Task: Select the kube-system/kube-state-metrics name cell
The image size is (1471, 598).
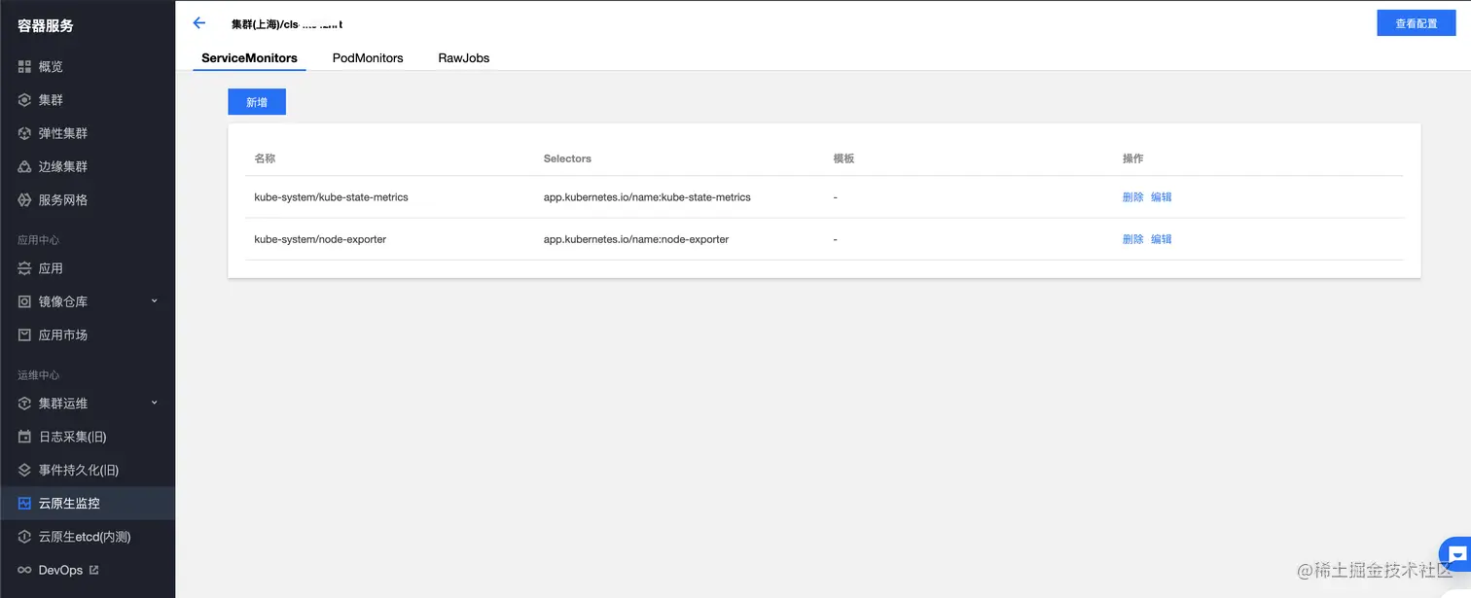Action: tap(331, 197)
